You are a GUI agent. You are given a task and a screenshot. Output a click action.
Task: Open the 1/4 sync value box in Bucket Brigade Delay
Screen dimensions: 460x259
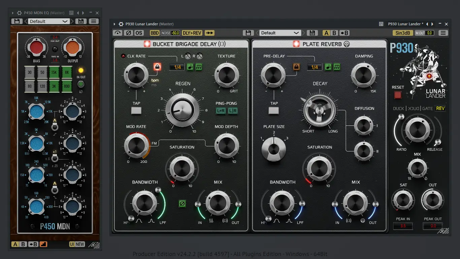(177, 67)
